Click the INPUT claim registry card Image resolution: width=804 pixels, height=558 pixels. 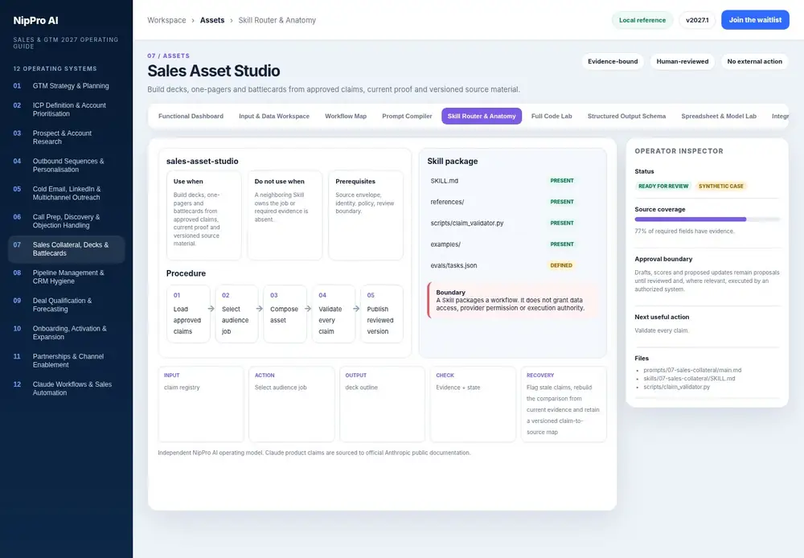[x=201, y=404]
